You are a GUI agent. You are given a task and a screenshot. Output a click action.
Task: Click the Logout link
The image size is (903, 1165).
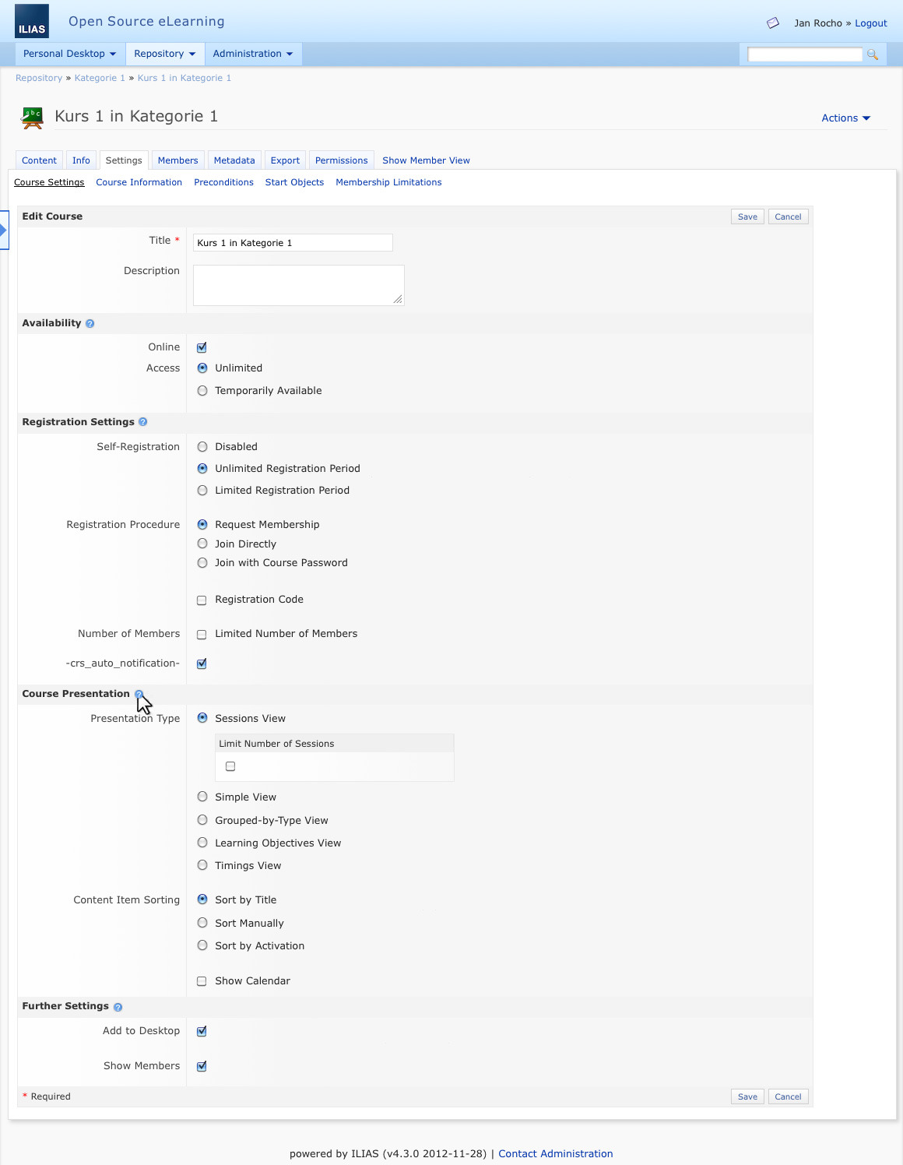[870, 23]
